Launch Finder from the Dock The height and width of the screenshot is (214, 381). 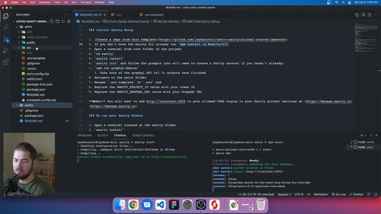tap(120, 204)
